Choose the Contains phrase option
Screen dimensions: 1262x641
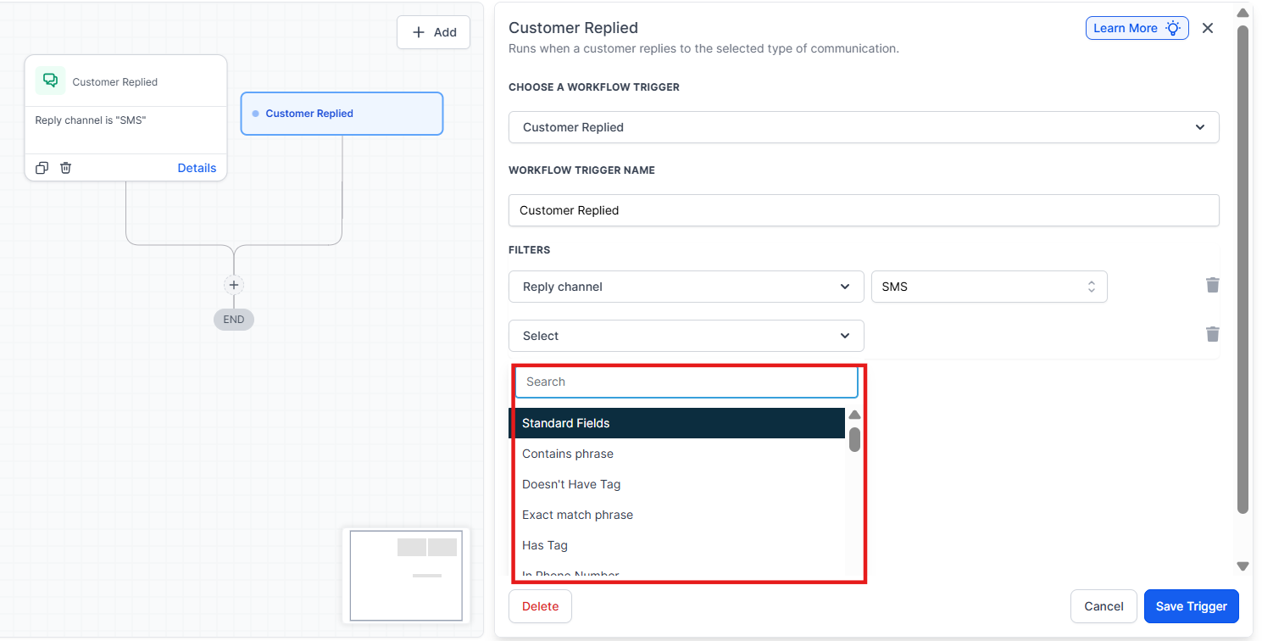point(567,454)
